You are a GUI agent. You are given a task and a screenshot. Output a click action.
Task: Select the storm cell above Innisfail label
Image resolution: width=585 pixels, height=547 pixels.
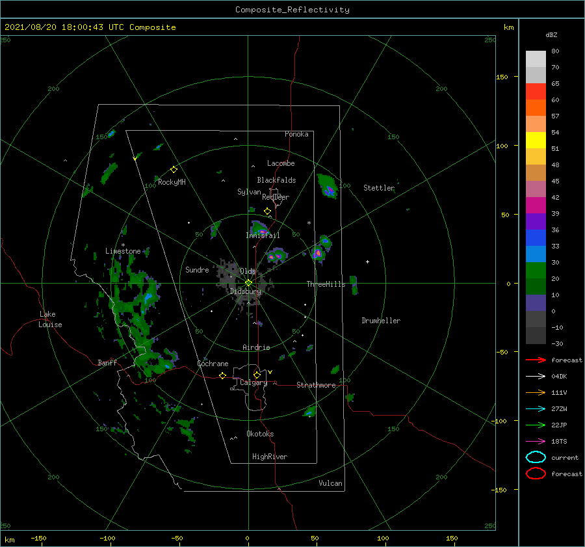pyautogui.click(x=259, y=228)
